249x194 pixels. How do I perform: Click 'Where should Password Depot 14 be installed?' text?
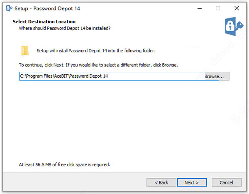tap(65, 28)
